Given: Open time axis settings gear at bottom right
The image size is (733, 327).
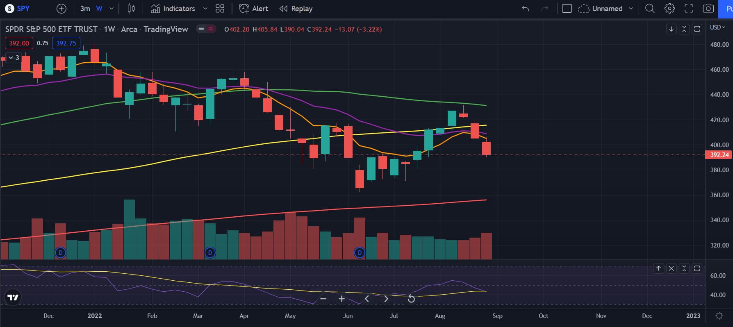Looking at the screenshot, I should [x=719, y=316].
